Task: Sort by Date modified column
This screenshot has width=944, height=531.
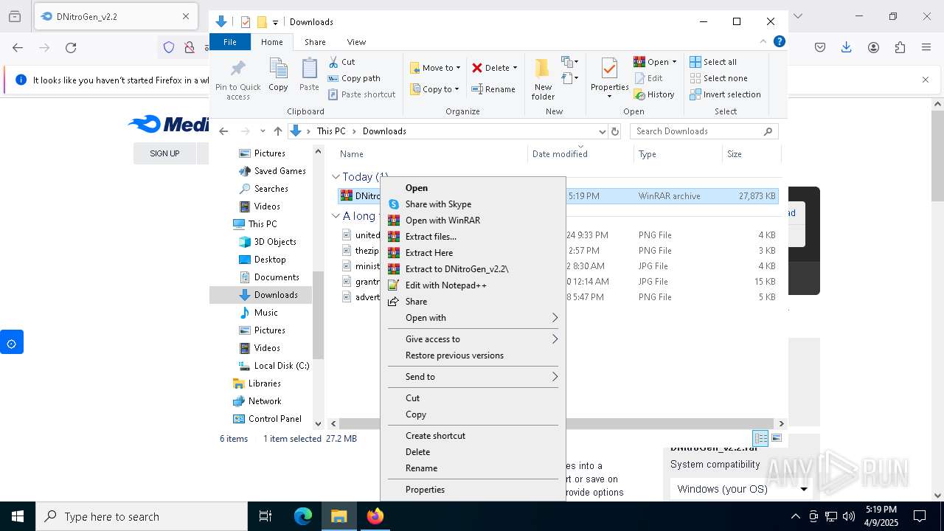Action: point(580,154)
